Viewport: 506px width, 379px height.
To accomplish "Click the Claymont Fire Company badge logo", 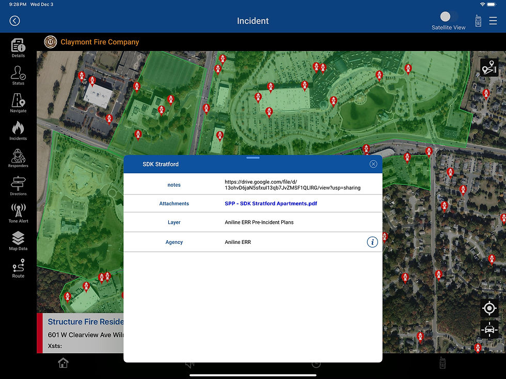I will coord(51,42).
